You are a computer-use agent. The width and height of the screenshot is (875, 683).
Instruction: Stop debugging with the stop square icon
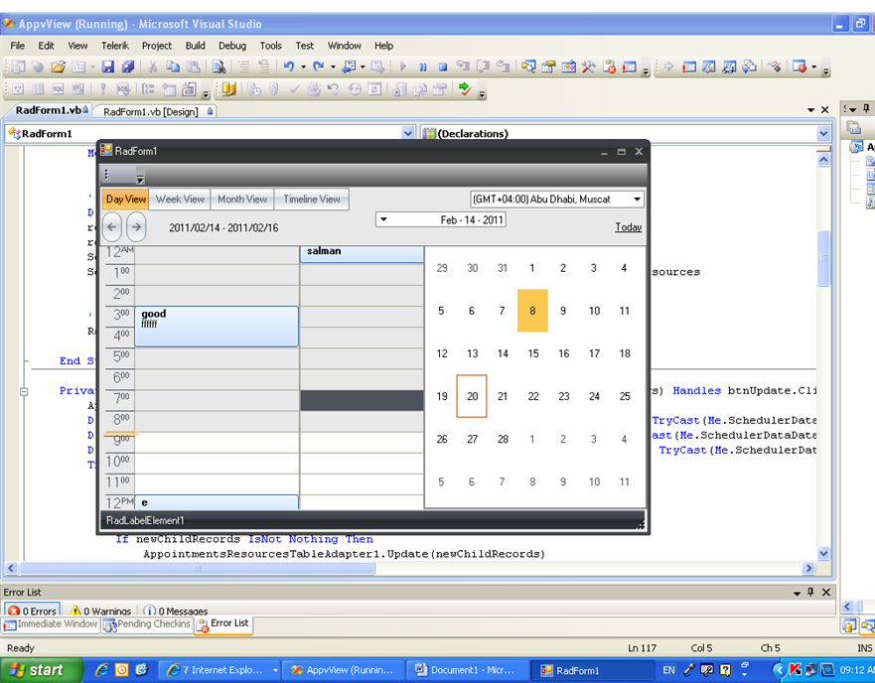(443, 67)
